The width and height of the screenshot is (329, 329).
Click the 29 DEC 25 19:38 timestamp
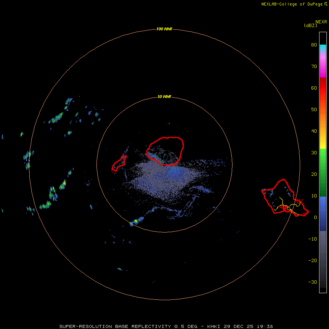[x=249, y=326]
